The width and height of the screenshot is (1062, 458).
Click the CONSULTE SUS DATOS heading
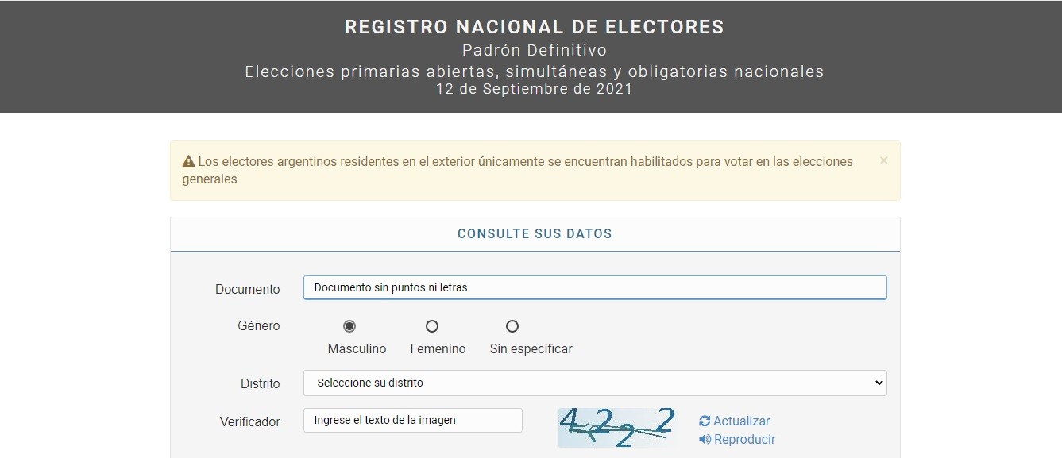click(x=534, y=233)
